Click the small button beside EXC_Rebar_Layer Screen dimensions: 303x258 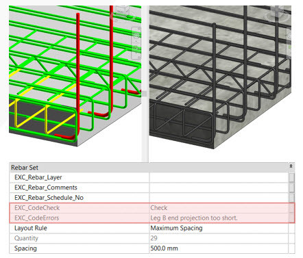[291, 178]
